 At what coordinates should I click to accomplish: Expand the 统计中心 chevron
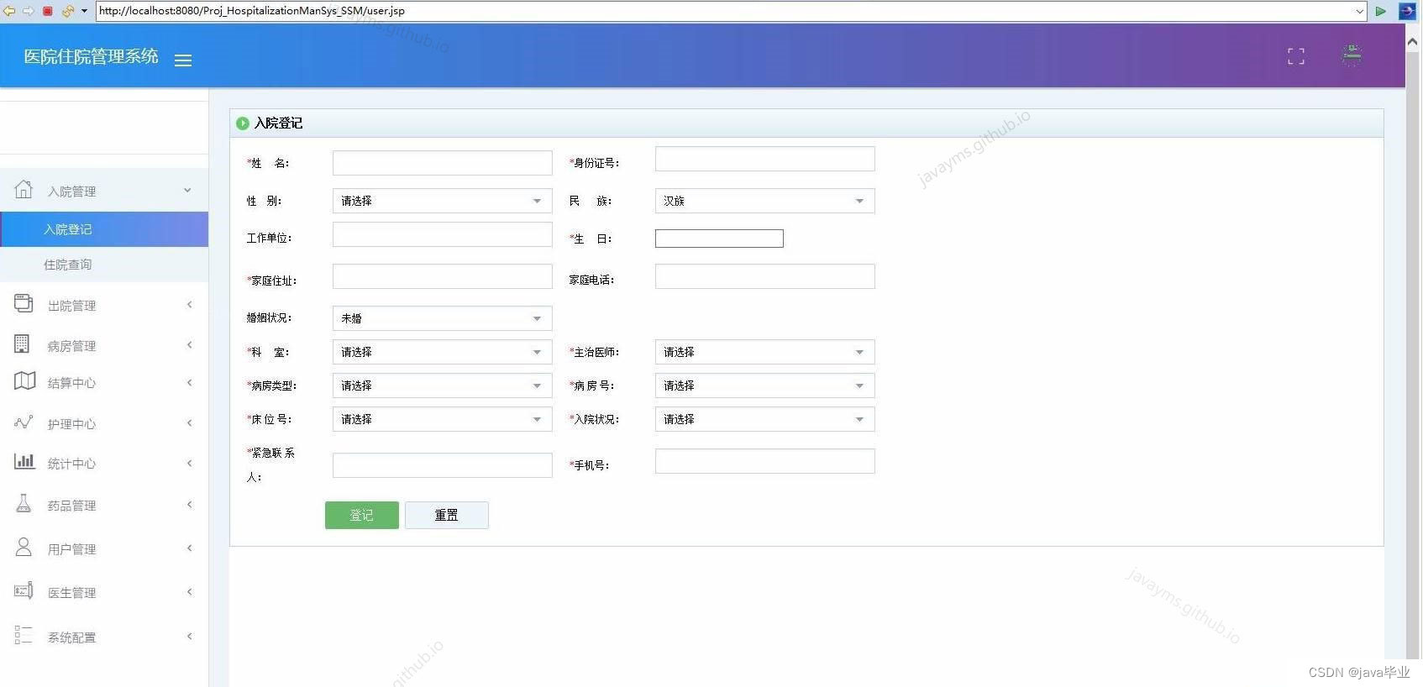pos(190,463)
